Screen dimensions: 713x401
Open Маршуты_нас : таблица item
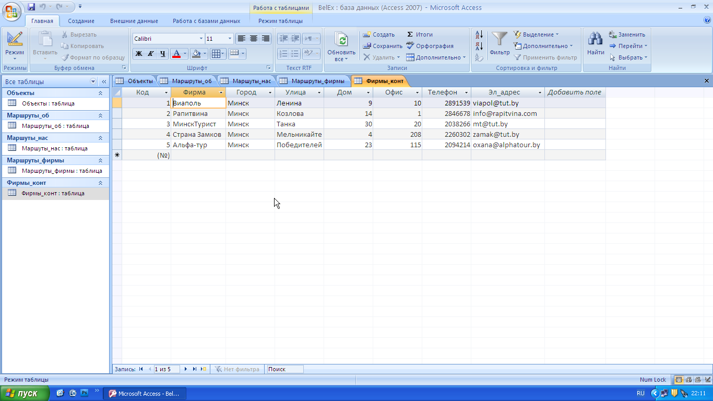click(x=55, y=148)
